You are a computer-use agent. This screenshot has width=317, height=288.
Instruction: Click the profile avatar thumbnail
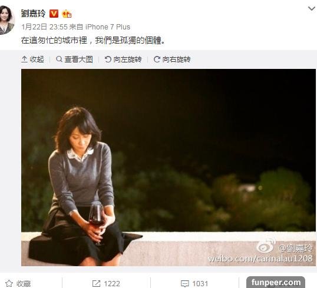pos(6,20)
